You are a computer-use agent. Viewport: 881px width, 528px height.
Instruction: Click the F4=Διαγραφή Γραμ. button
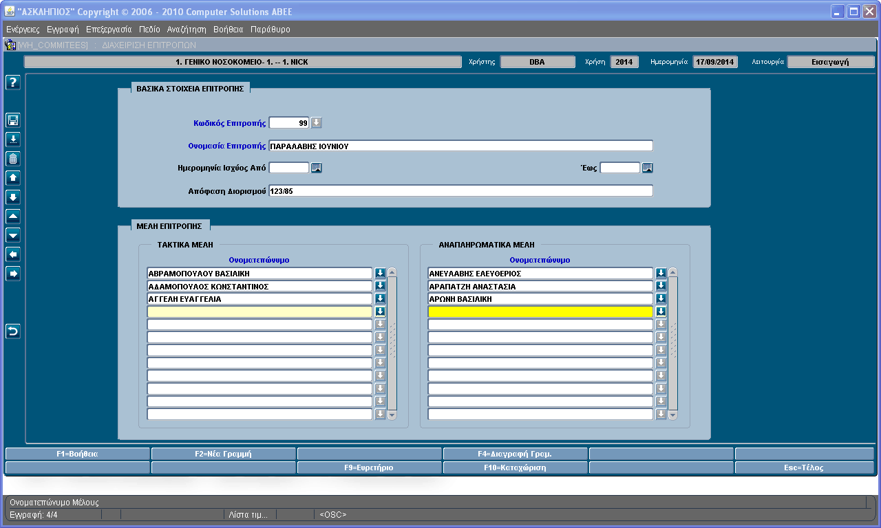coord(516,454)
